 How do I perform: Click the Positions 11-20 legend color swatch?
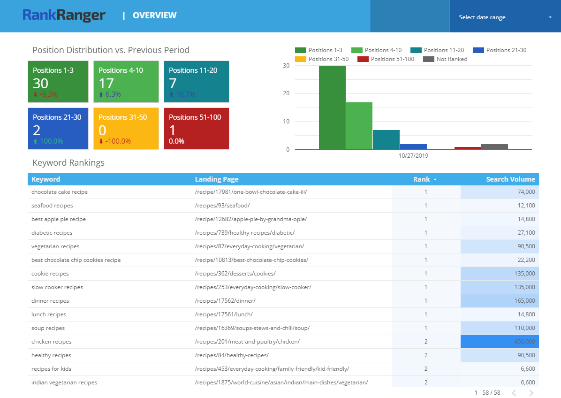(x=416, y=50)
